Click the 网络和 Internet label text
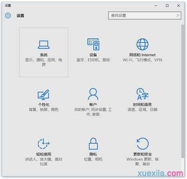 click(142, 55)
